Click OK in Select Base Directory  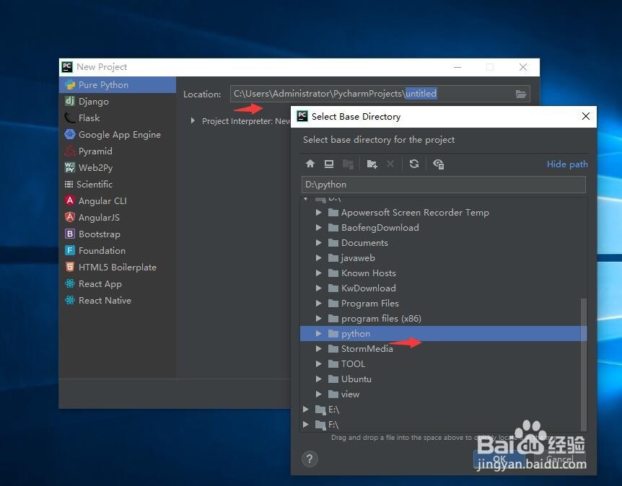(x=499, y=459)
